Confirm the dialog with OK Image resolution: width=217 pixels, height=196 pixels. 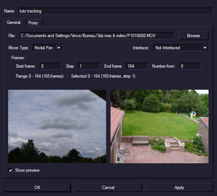(37, 188)
